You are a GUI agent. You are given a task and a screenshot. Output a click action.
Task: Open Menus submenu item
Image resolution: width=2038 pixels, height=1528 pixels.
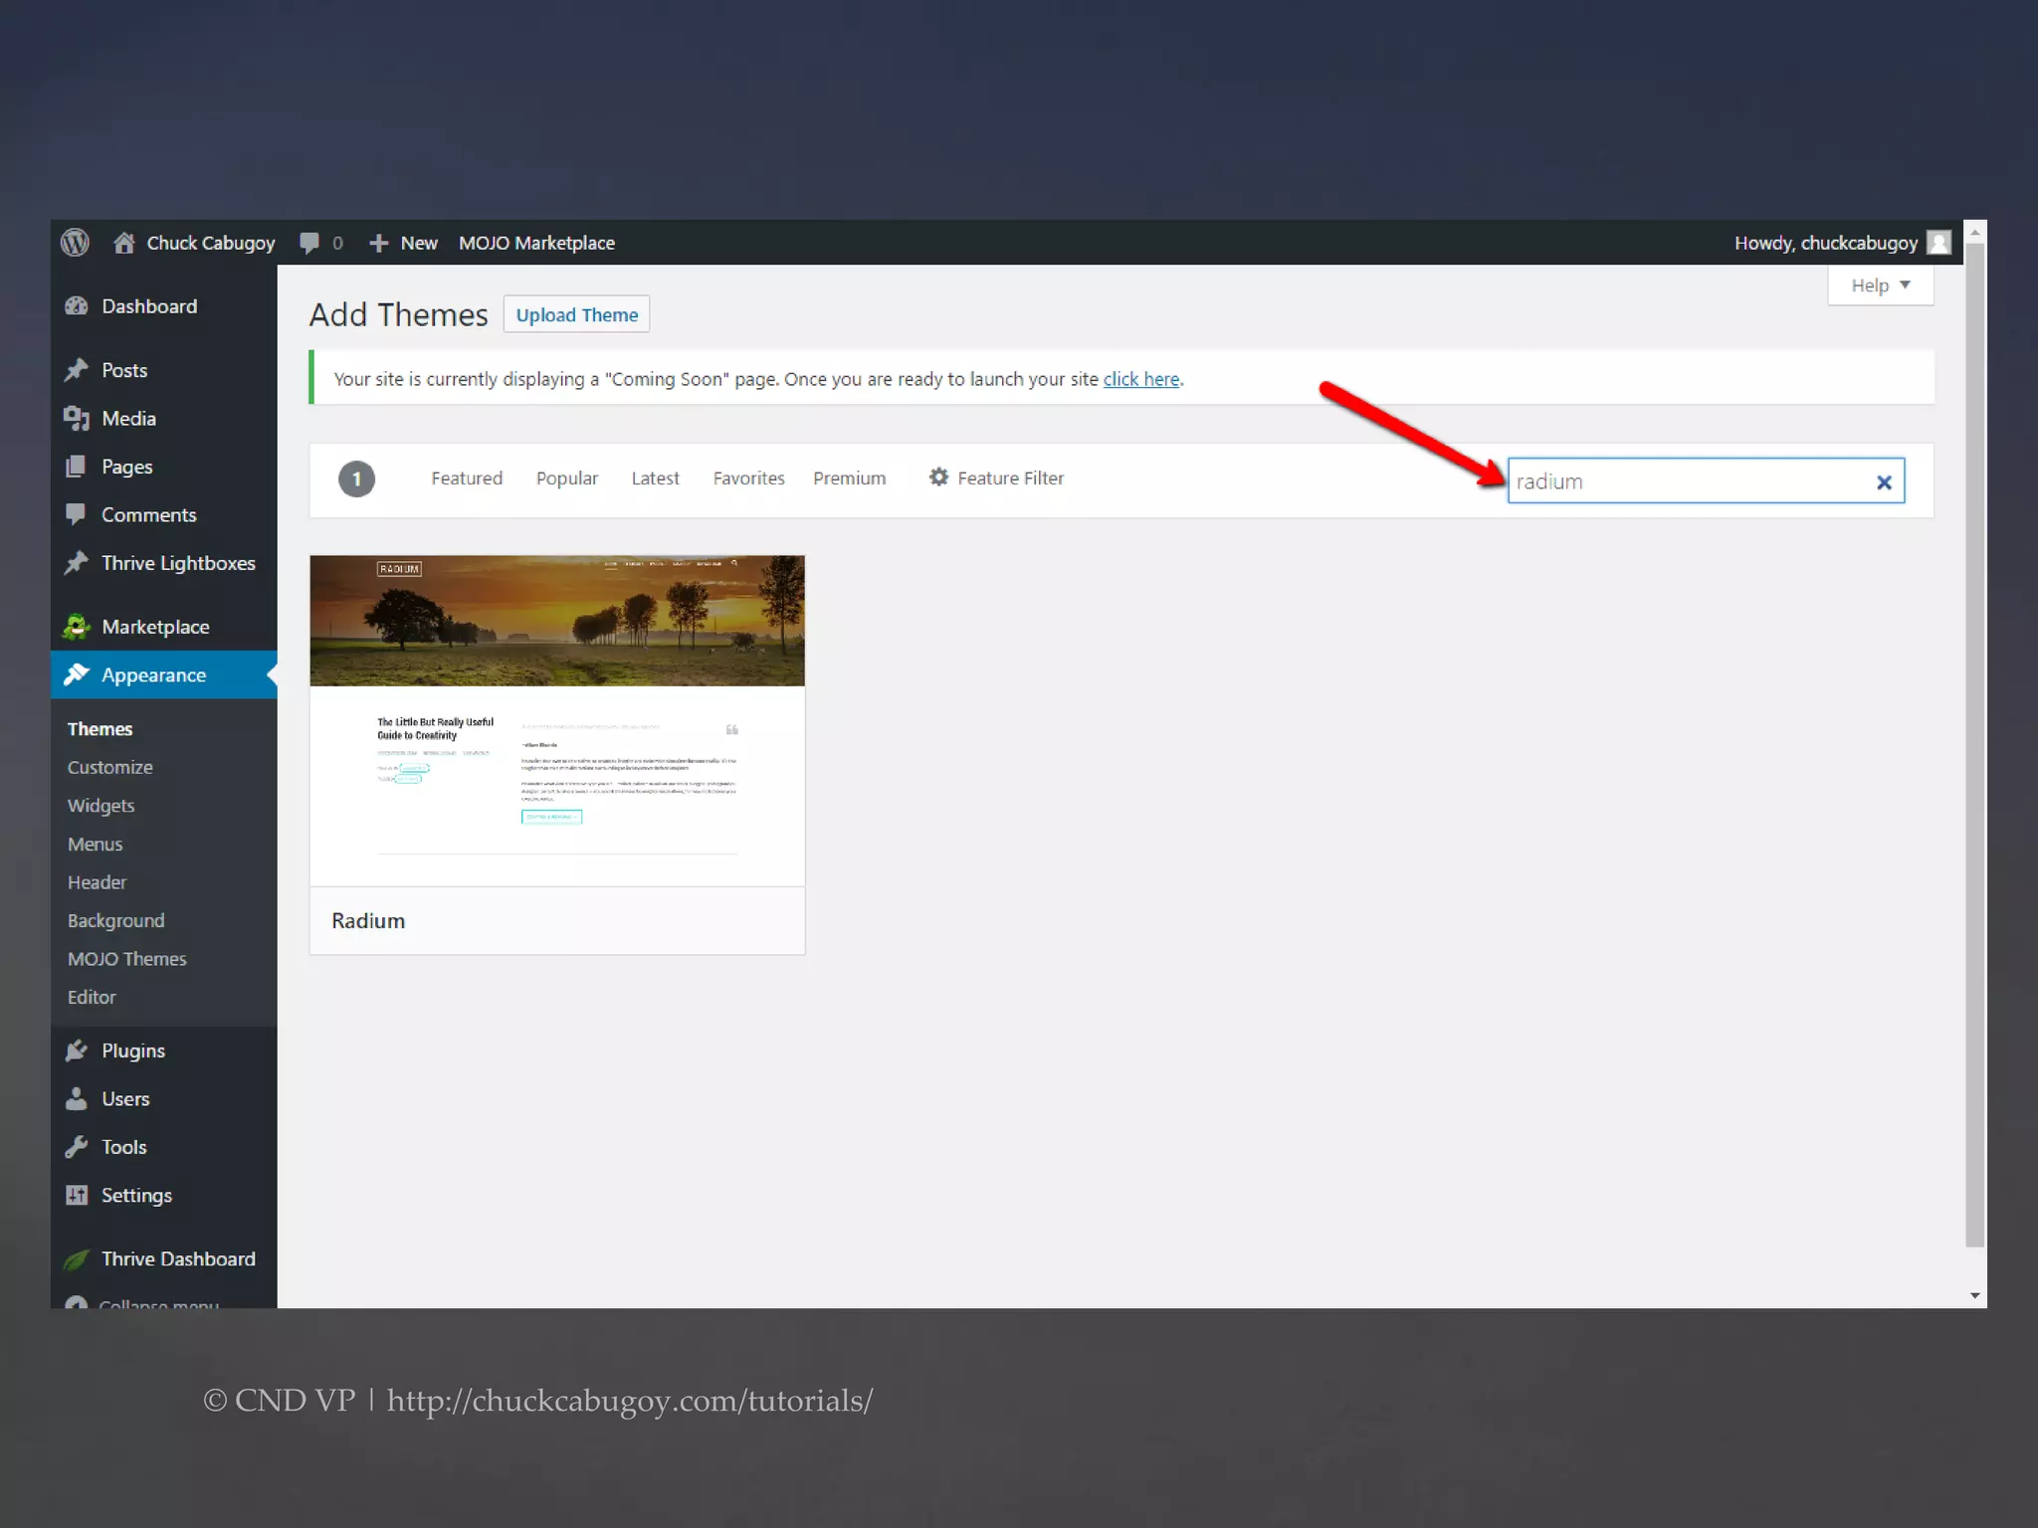[95, 845]
